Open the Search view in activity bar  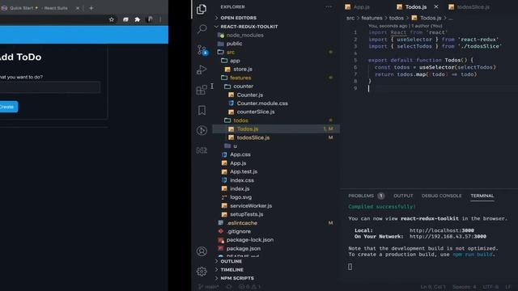click(202, 29)
